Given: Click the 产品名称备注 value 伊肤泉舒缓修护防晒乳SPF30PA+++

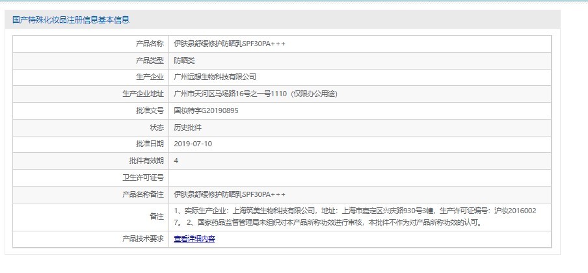Looking at the screenshot, I should [x=230, y=194].
